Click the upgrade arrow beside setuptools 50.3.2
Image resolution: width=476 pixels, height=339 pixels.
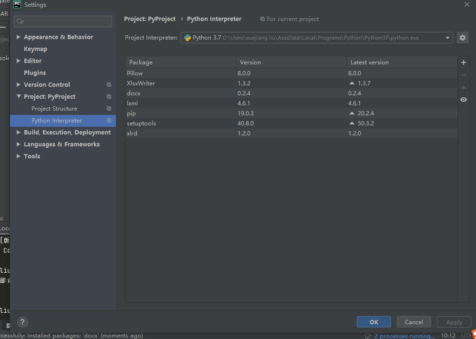pos(352,123)
